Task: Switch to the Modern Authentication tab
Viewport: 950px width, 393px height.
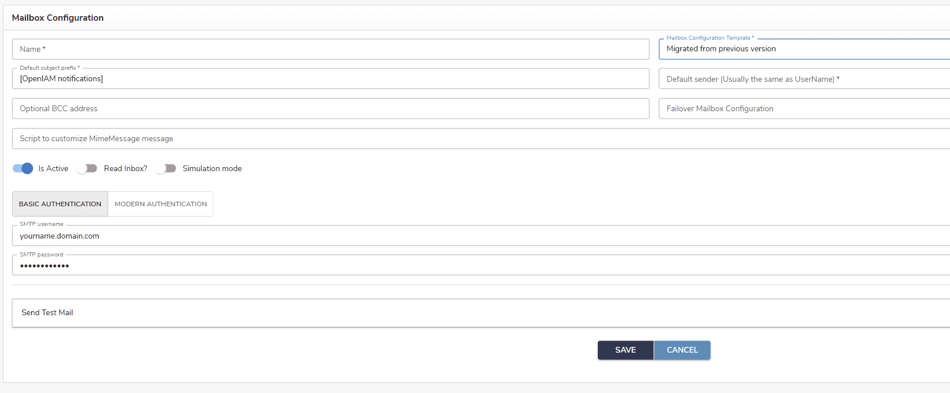Action: [160, 204]
